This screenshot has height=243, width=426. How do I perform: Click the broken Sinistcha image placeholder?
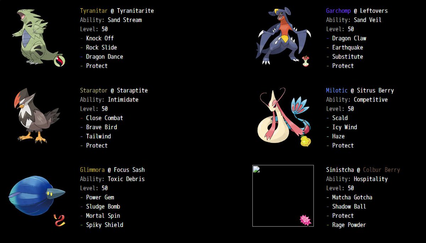point(283,196)
